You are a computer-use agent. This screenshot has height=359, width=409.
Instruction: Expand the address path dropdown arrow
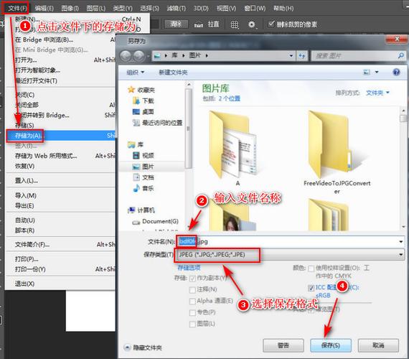[x=291, y=55]
